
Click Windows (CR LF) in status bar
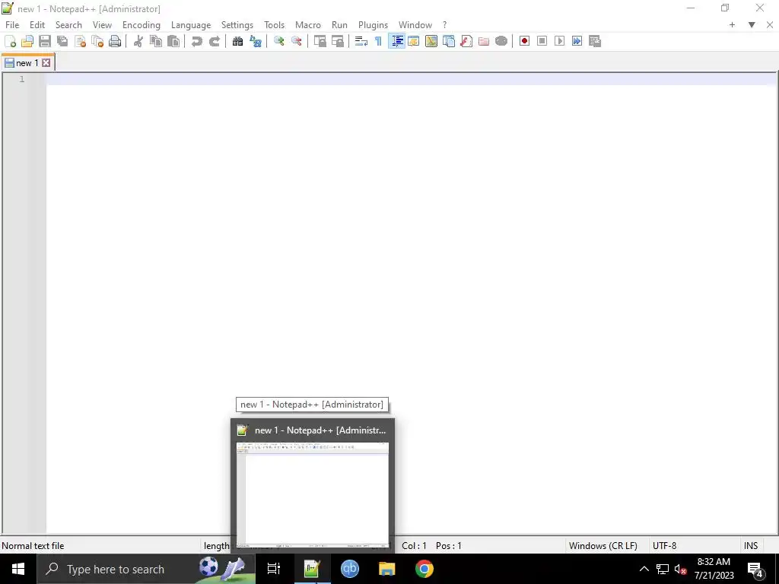[603, 546]
